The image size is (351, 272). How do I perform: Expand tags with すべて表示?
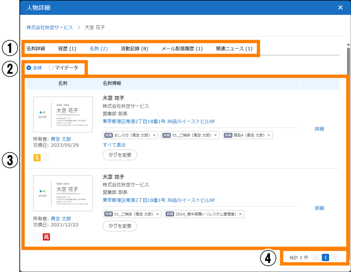114,145
